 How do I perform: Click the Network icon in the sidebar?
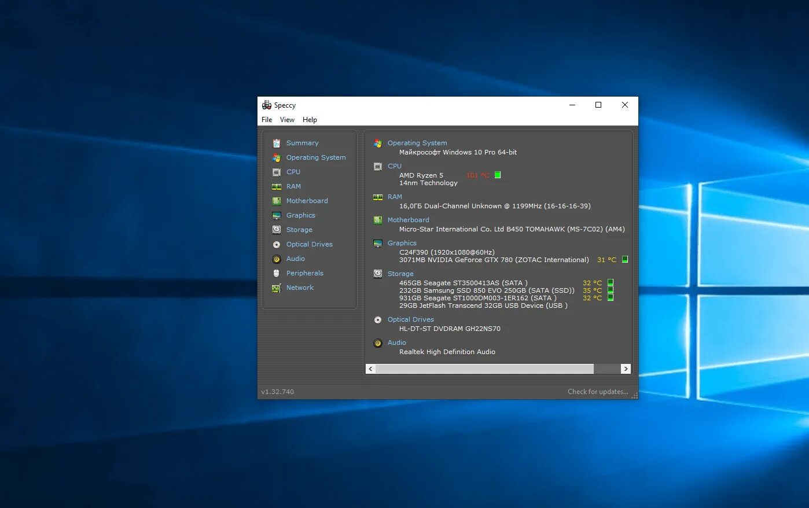(x=277, y=288)
